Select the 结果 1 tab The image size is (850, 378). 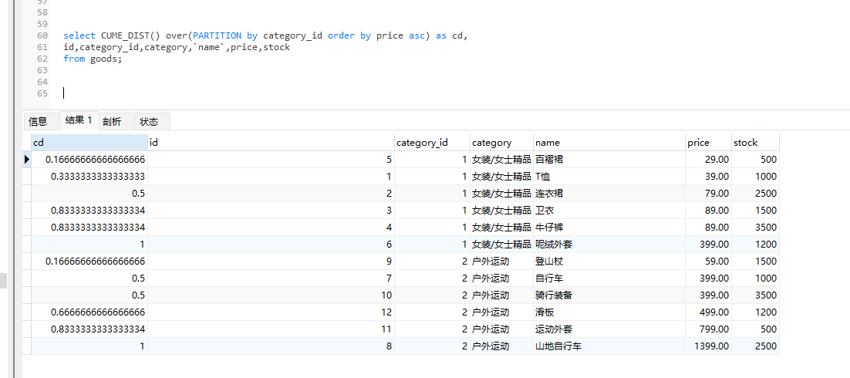point(79,120)
